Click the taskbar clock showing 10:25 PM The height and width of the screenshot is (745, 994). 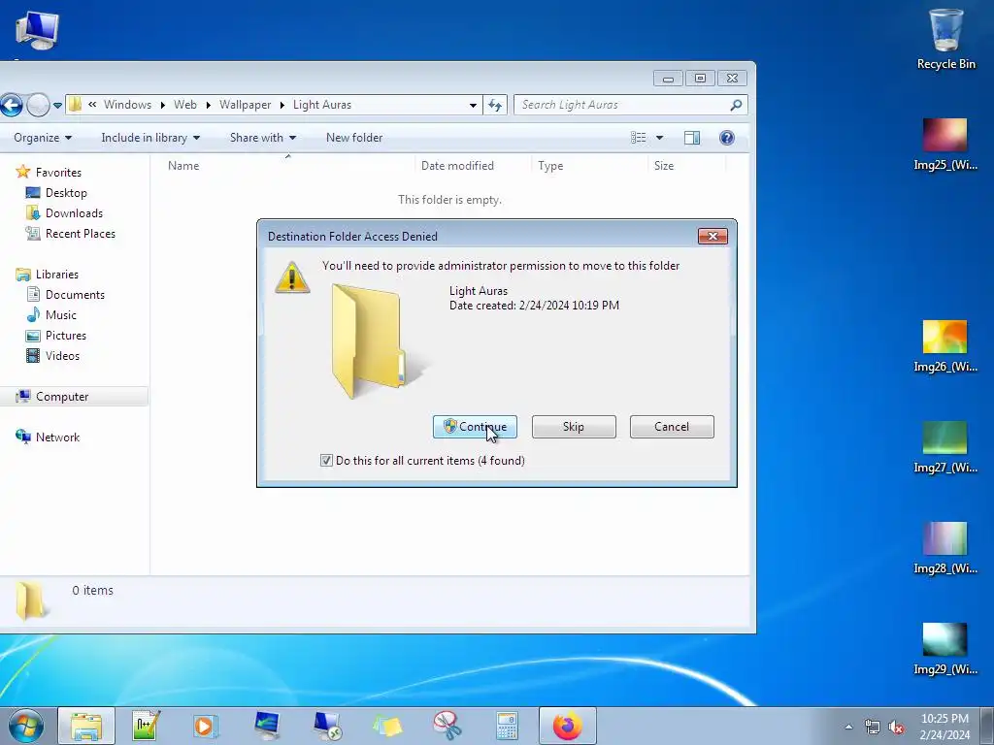tap(944, 727)
